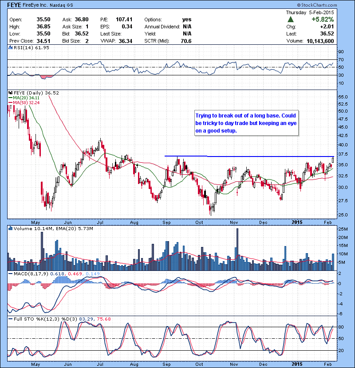Click the Last price value in header
The height and width of the screenshot is (368, 355).
pyautogui.click(x=327, y=34)
